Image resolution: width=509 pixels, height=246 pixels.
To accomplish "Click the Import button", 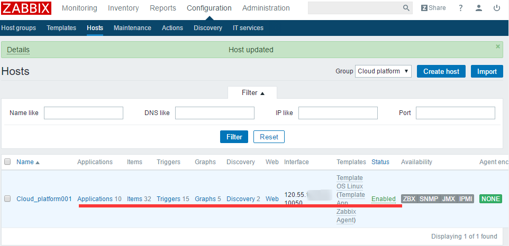I will point(487,71).
